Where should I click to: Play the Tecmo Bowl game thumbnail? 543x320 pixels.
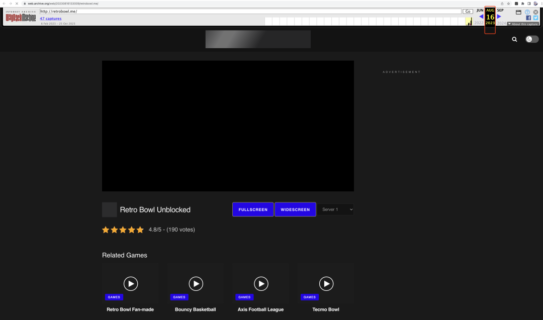[x=326, y=284]
